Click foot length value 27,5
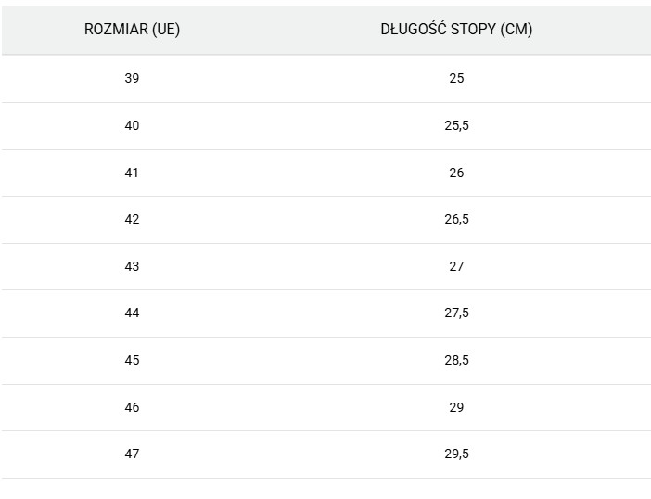The width and height of the screenshot is (651, 499). [x=456, y=313]
